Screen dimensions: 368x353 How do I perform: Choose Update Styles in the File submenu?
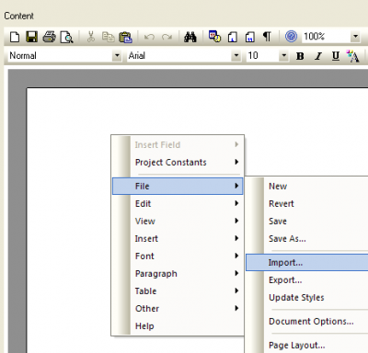(306, 298)
